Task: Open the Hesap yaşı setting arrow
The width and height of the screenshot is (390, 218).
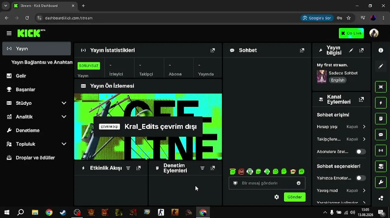Action: 364,127
